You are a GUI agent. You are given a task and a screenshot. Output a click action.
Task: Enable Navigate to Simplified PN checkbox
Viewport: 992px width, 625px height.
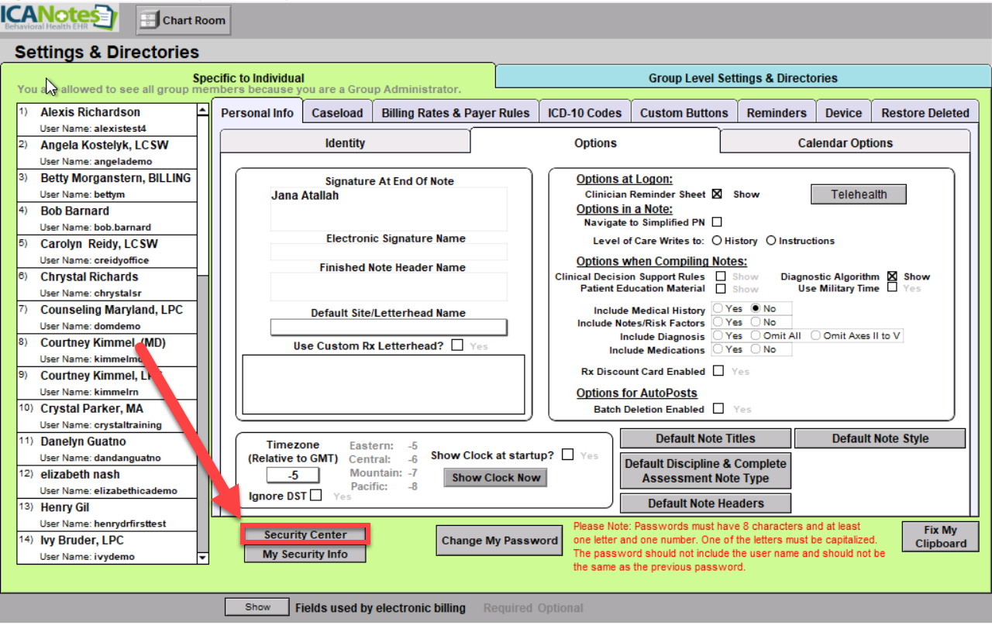717,222
